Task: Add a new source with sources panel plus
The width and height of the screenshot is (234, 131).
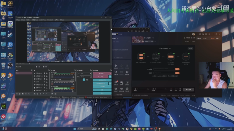Action: 35,94
